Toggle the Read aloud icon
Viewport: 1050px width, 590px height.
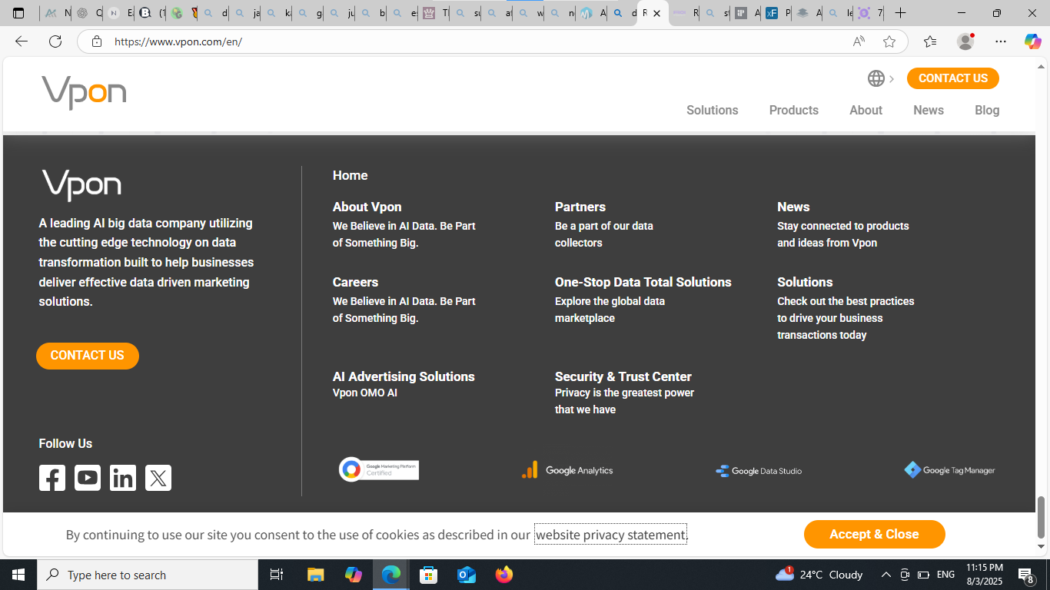coord(859,41)
